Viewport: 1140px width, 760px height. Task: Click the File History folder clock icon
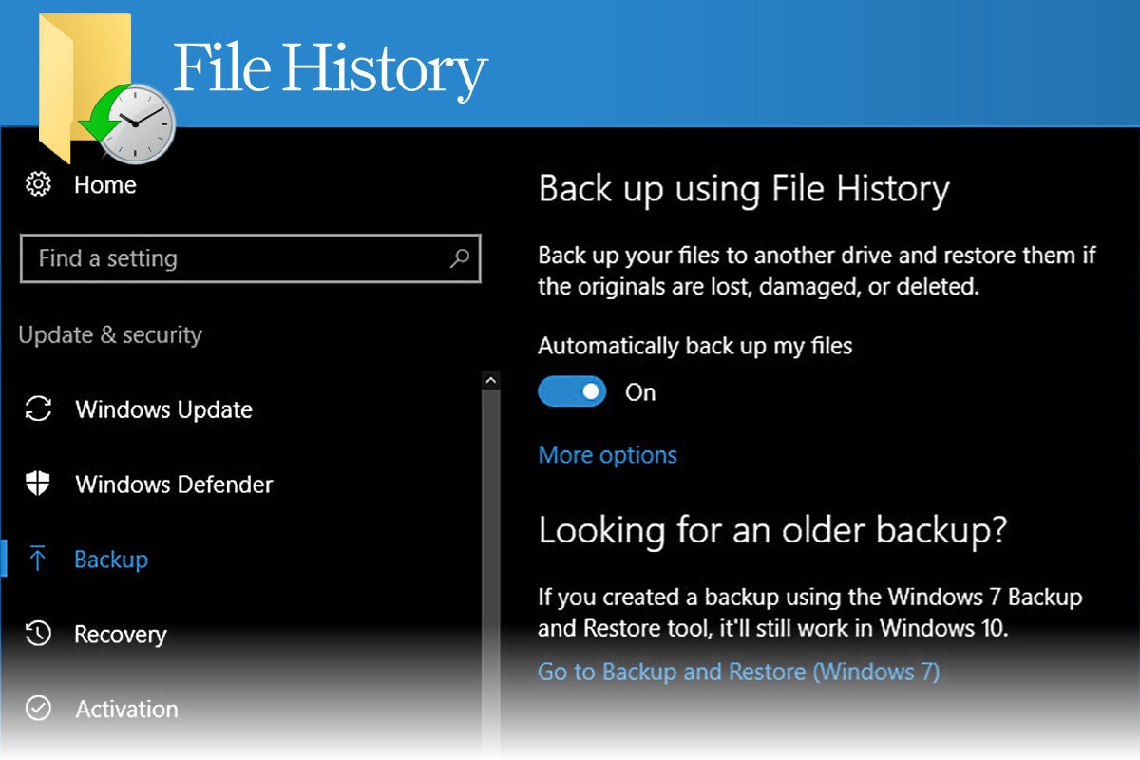click(104, 90)
